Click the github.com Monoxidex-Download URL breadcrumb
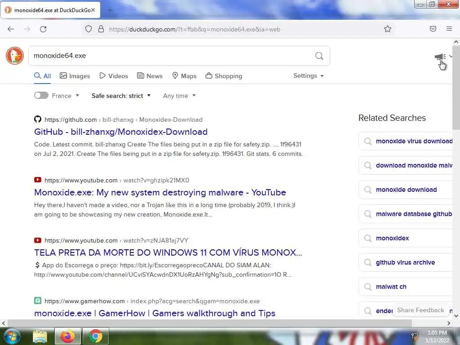 click(x=124, y=119)
